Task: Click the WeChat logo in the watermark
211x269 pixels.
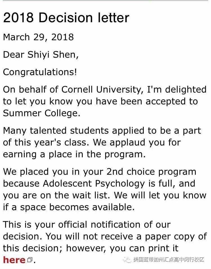Action: [127, 260]
